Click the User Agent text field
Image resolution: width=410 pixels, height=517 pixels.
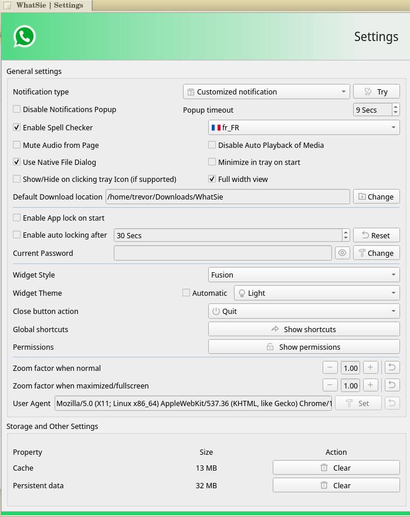coord(193,403)
